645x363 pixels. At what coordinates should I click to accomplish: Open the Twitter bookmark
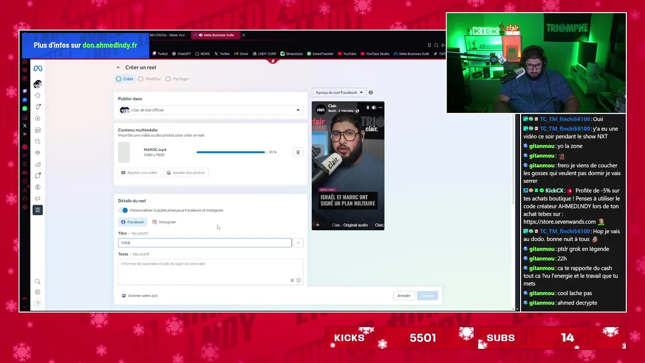(222, 54)
